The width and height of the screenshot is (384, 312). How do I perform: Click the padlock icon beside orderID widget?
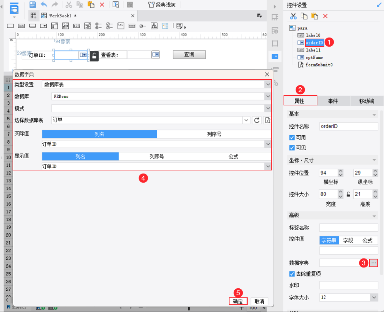94,56
